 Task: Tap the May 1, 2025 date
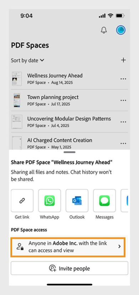pos(61,147)
